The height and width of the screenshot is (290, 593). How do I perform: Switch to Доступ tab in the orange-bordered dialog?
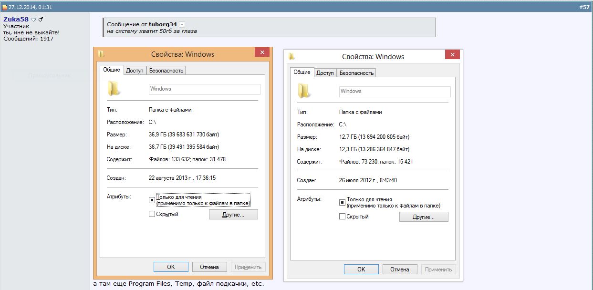[x=135, y=71]
